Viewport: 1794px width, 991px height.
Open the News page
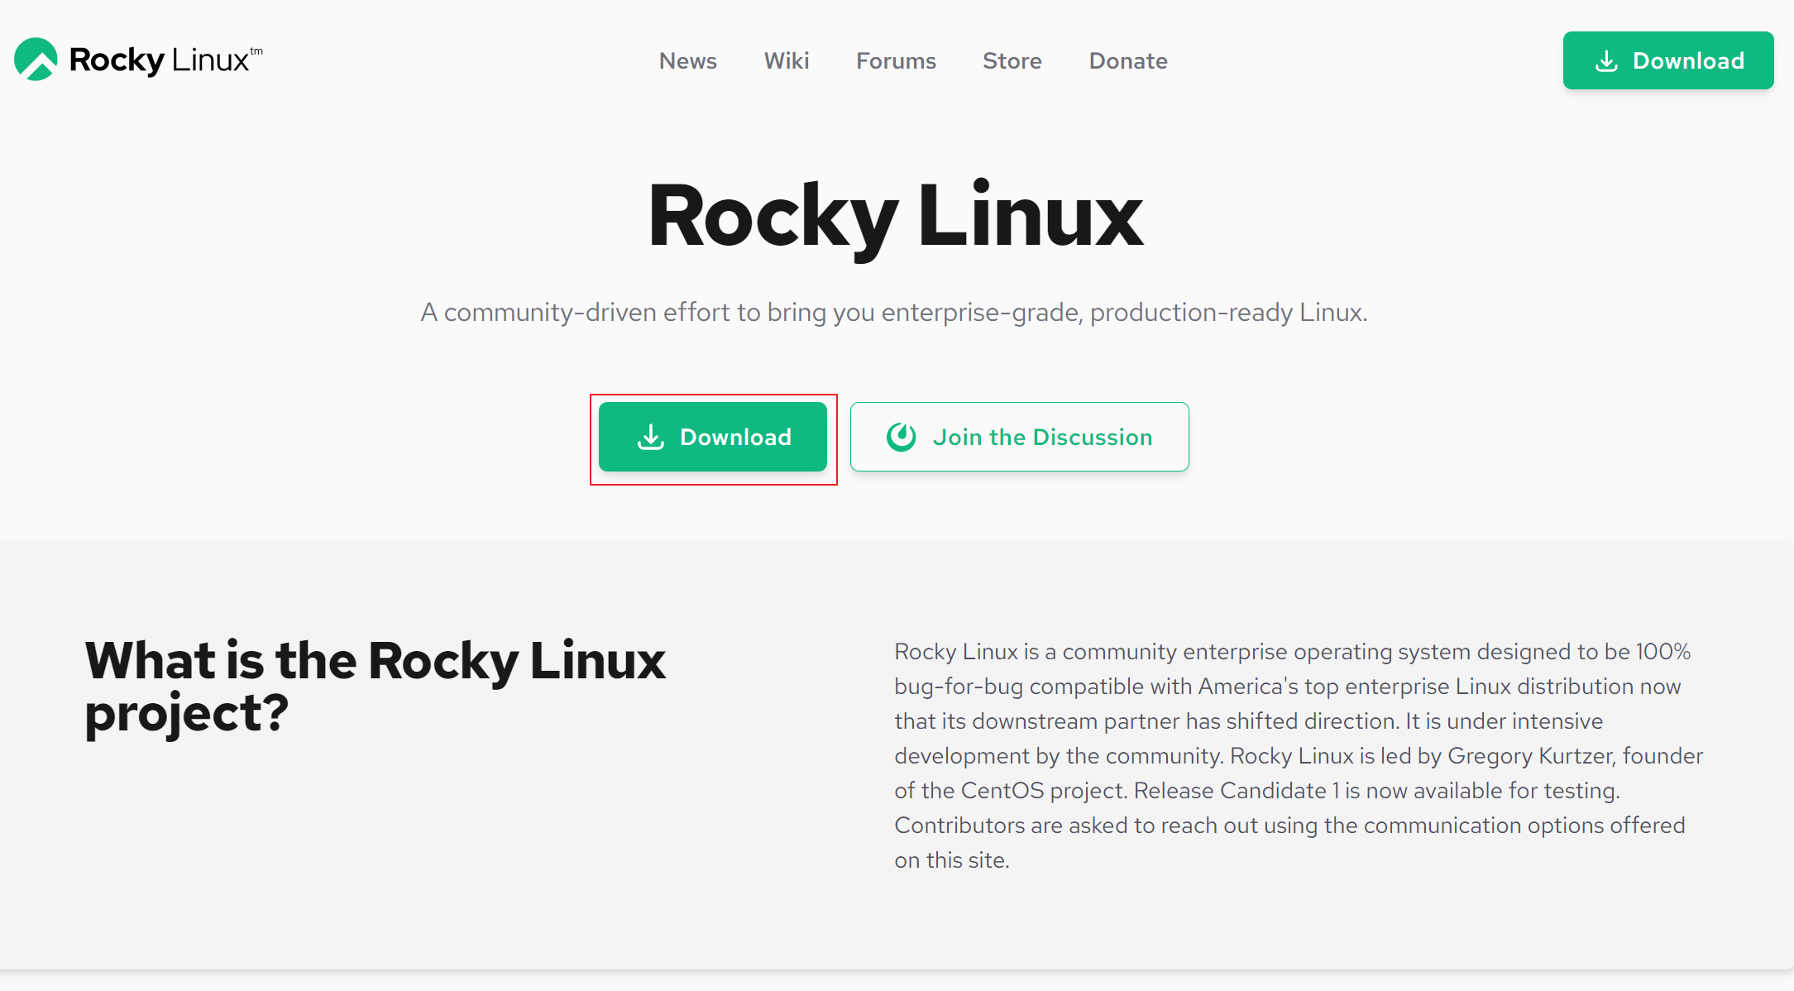687,60
